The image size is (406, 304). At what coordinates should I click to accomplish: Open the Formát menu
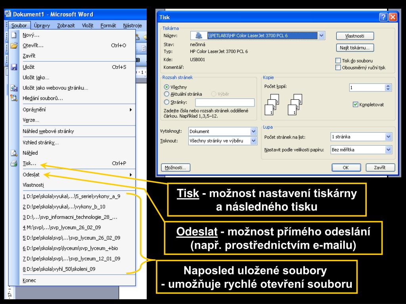point(108,25)
